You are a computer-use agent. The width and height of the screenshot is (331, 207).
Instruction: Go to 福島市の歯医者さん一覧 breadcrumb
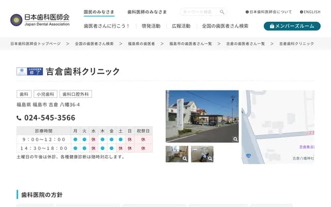[190, 43]
